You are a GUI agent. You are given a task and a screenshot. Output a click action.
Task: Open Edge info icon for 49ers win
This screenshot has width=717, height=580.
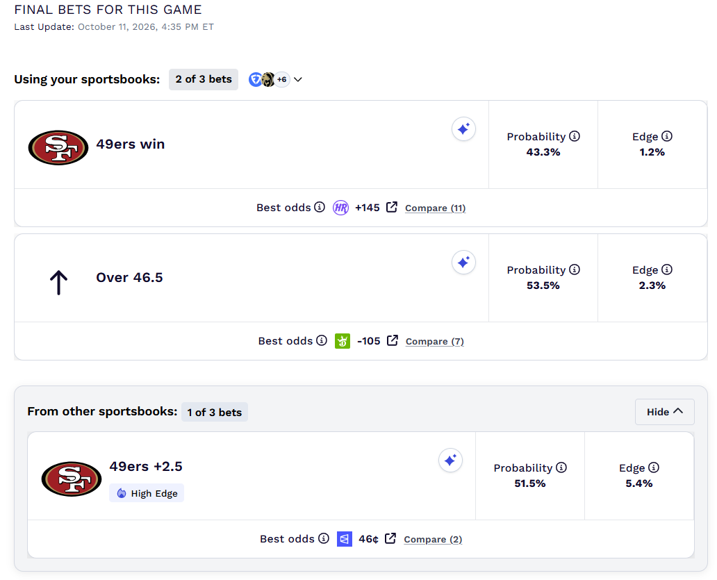[x=667, y=136]
